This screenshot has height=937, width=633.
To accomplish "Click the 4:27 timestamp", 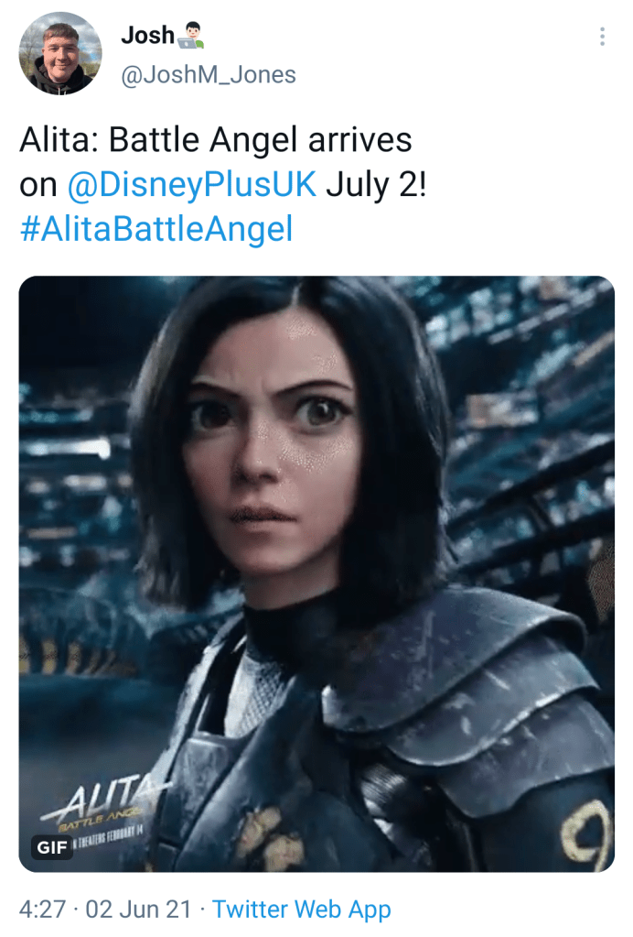I will click(42, 909).
